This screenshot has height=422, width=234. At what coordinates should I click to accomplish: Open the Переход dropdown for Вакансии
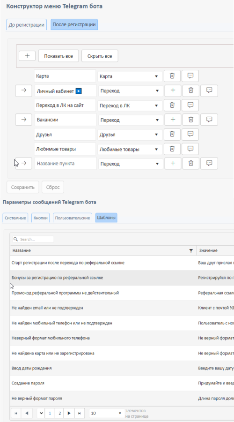tap(131, 120)
